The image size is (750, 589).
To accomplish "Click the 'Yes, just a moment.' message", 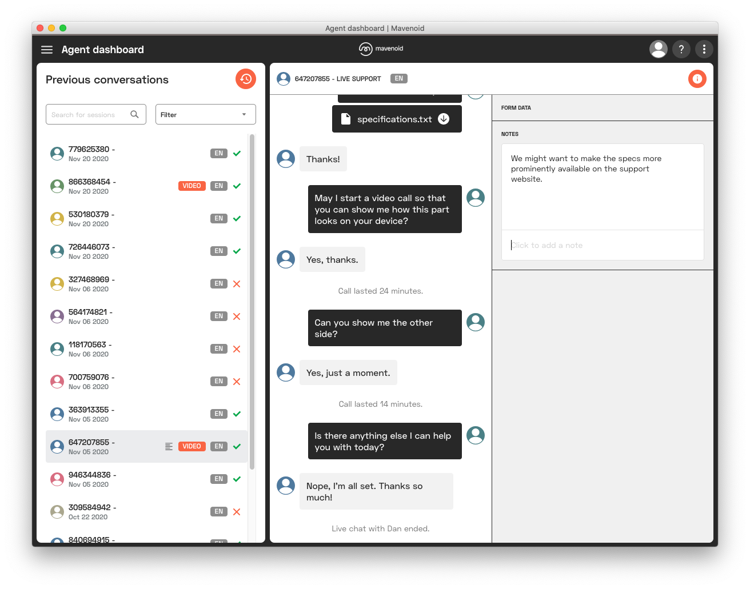I will point(348,372).
